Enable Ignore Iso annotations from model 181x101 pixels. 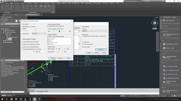pyautogui.click(x=23, y=44)
